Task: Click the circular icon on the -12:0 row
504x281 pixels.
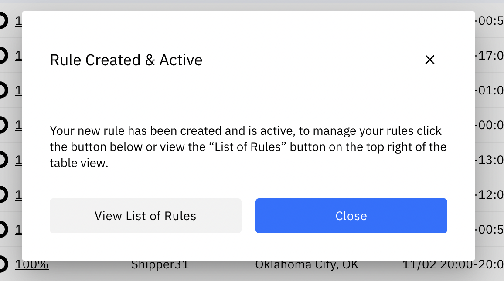Action: [x=2, y=195]
